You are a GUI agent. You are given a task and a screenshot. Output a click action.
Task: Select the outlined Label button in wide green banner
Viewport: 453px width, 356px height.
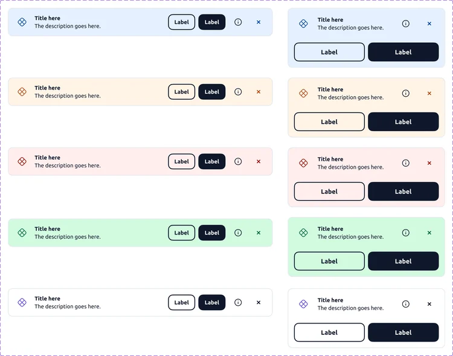(181, 233)
